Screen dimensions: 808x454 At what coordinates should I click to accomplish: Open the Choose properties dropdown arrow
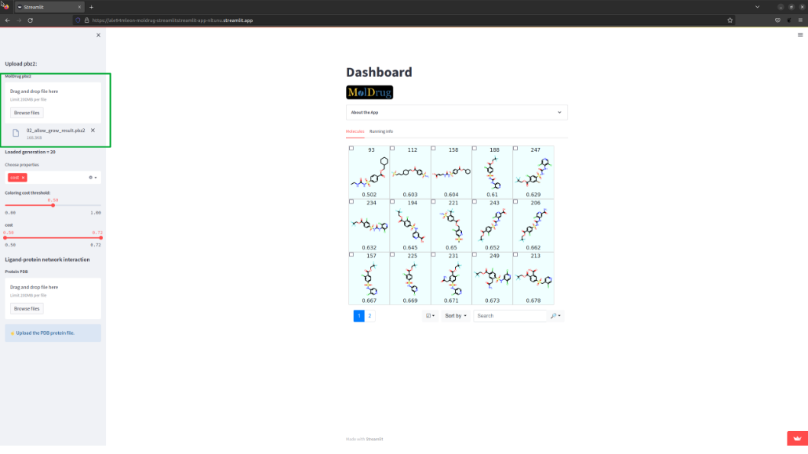pos(95,178)
